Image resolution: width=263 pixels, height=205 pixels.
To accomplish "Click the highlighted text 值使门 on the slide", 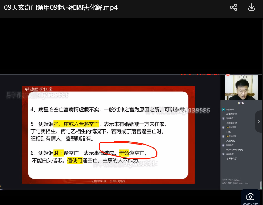I will pos(74,161).
